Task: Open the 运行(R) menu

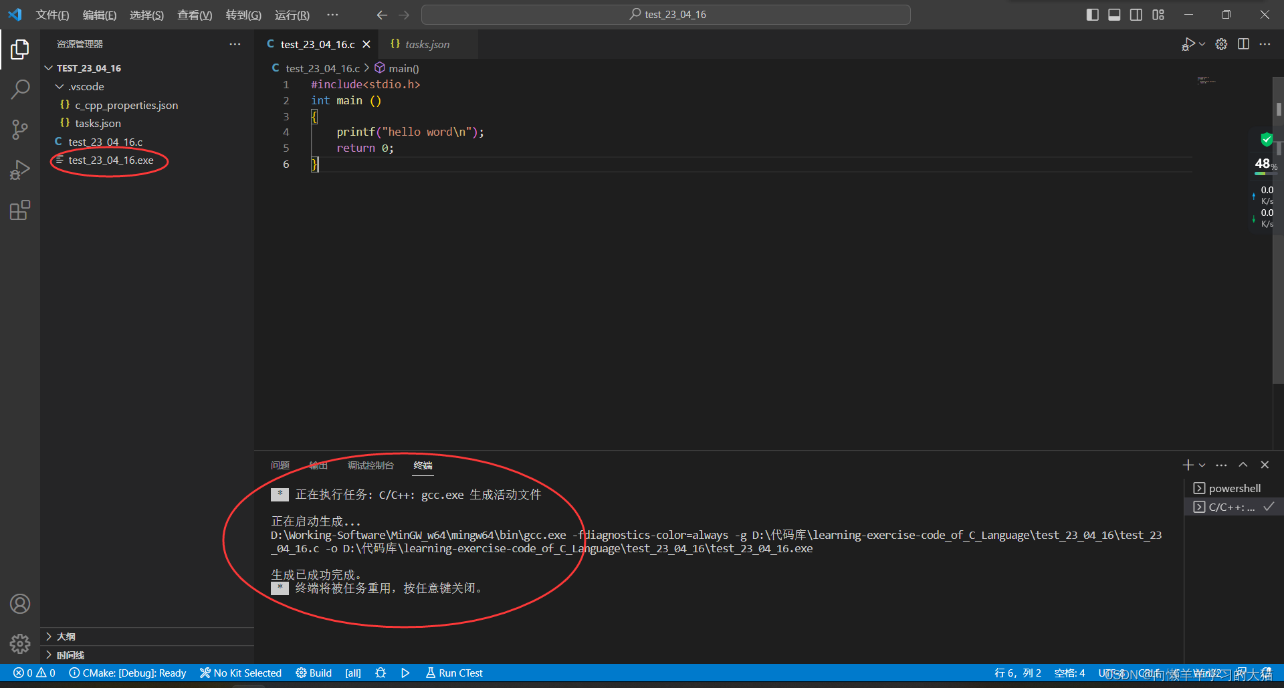Action: [292, 15]
